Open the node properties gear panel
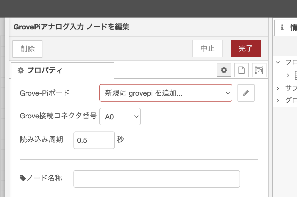The image size is (297, 197). coord(224,70)
